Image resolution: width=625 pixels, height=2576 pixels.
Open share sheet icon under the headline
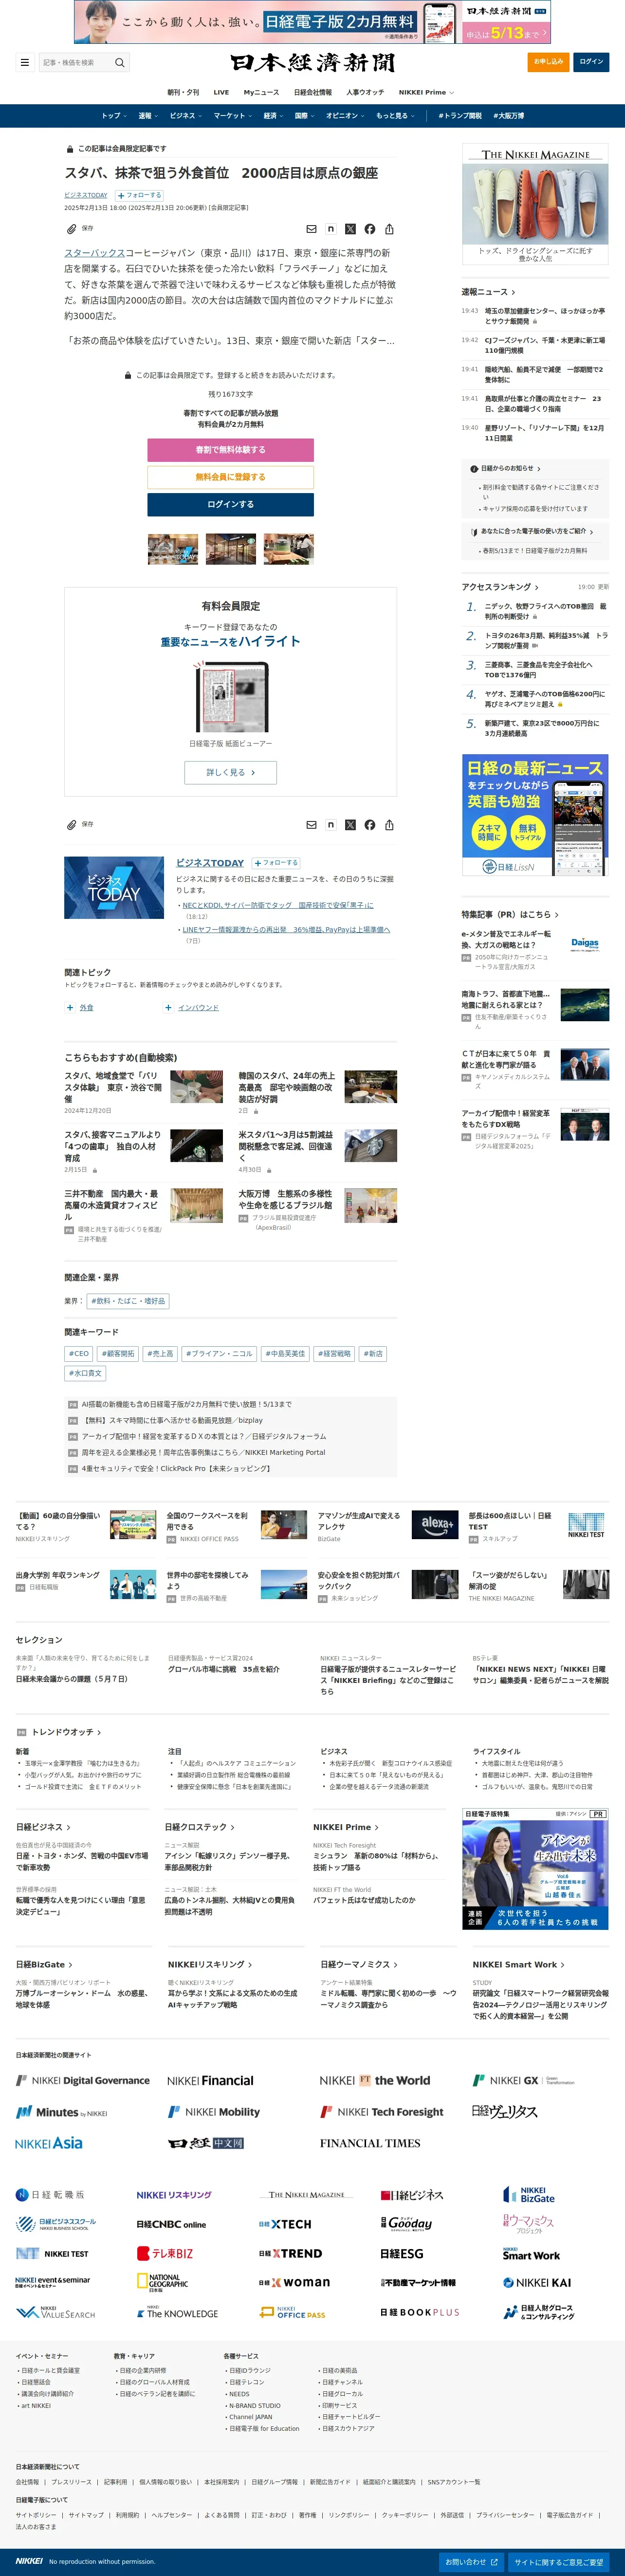point(389,229)
